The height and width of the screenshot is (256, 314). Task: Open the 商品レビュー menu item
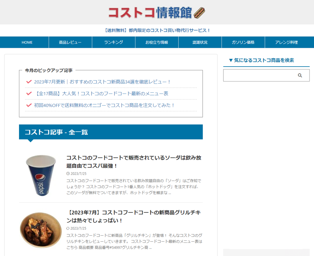[70, 42]
